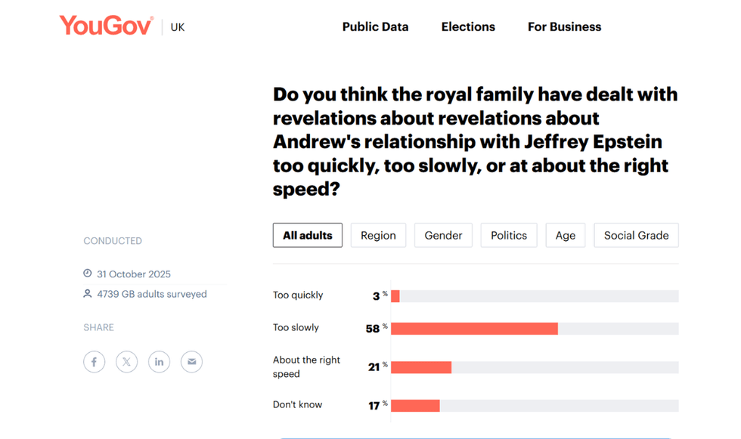View results by Age
Image resolution: width=741 pixels, height=439 pixels.
566,235
